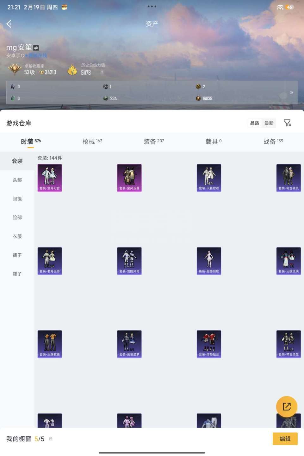This screenshot has width=304, height=456.
Task: Select 头部 category in sidebar
Action: click(17, 180)
